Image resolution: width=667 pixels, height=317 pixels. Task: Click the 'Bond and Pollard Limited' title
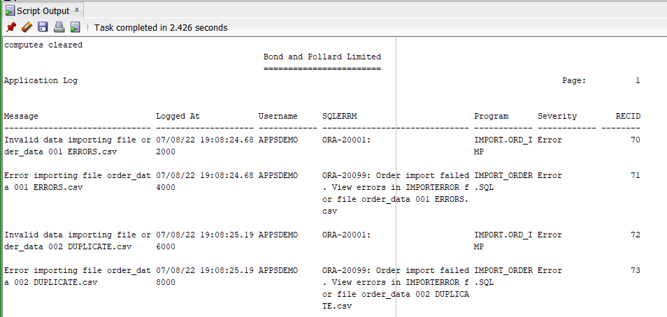322,57
